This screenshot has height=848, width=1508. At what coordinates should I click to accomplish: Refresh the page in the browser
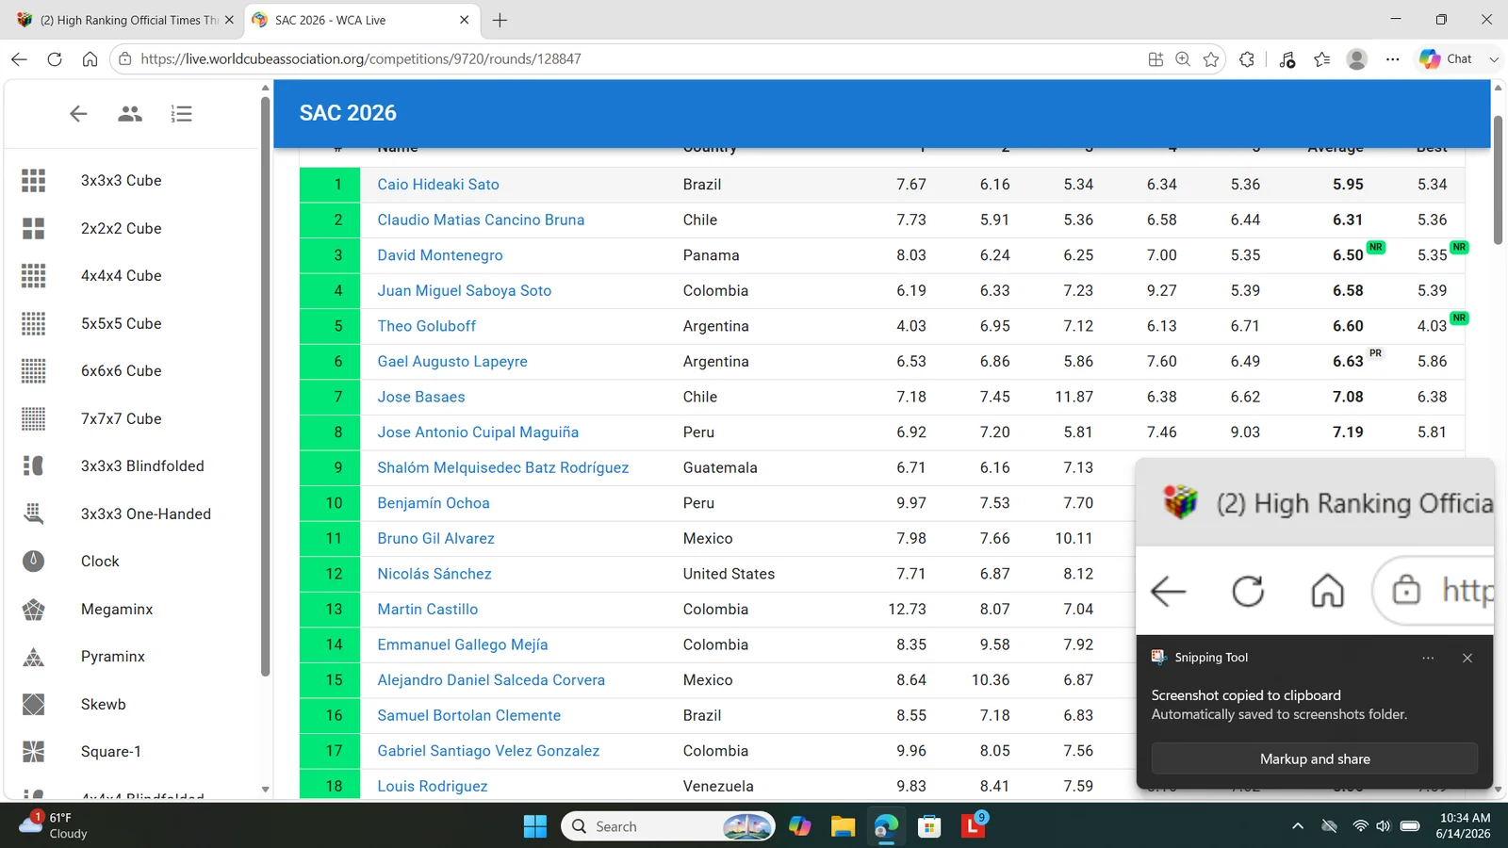pos(55,59)
